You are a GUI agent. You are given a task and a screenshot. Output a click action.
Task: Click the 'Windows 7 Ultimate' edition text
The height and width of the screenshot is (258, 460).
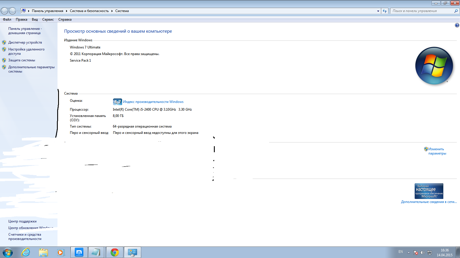(85, 47)
